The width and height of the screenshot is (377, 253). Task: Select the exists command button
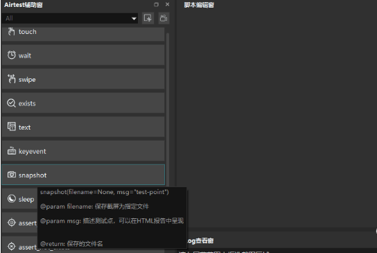click(83, 103)
